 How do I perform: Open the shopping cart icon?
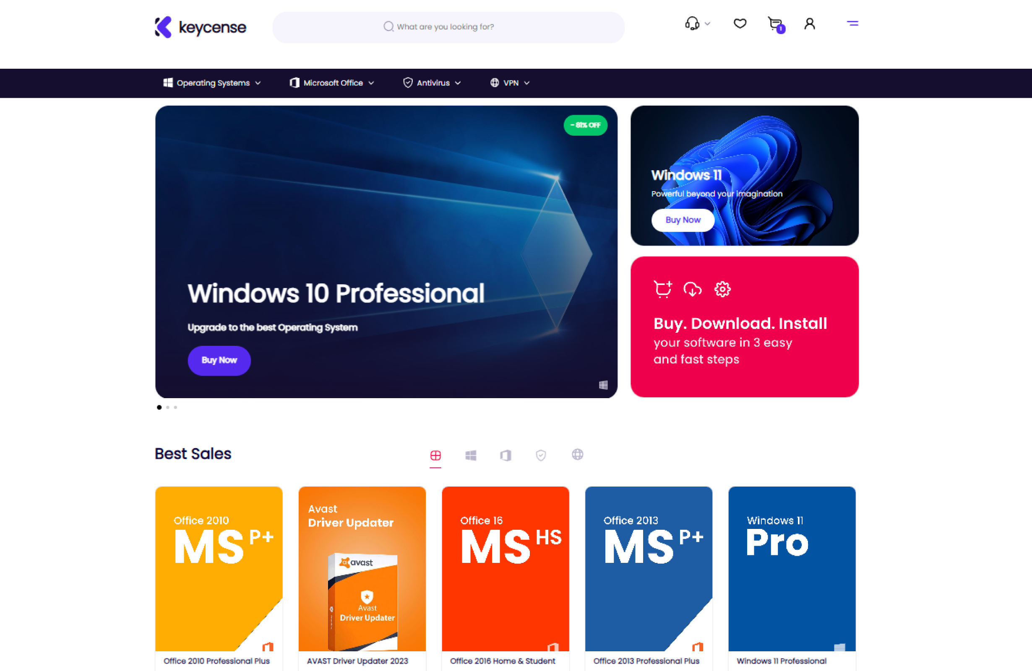(774, 23)
